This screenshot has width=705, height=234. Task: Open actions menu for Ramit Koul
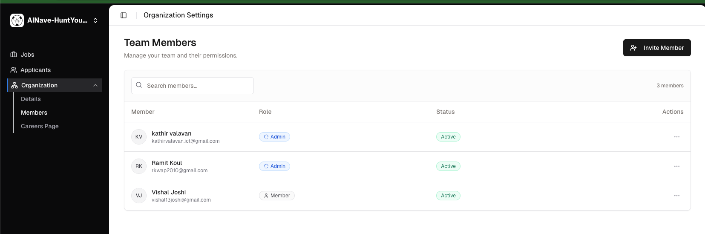(x=676, y=166)
